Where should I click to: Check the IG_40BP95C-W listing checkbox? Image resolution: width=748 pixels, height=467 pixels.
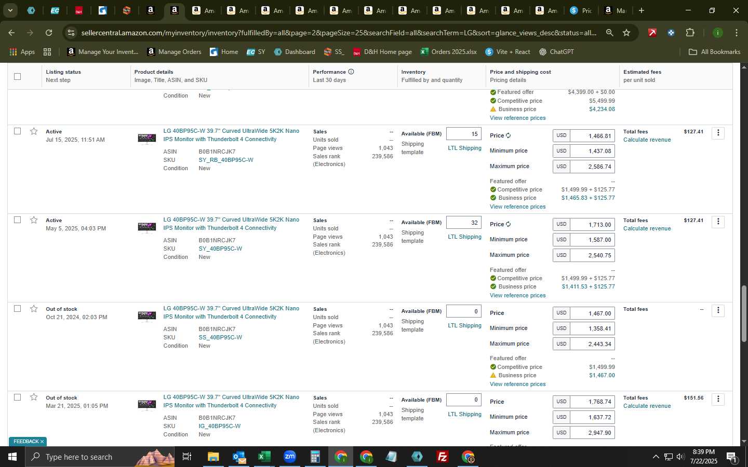17,397
